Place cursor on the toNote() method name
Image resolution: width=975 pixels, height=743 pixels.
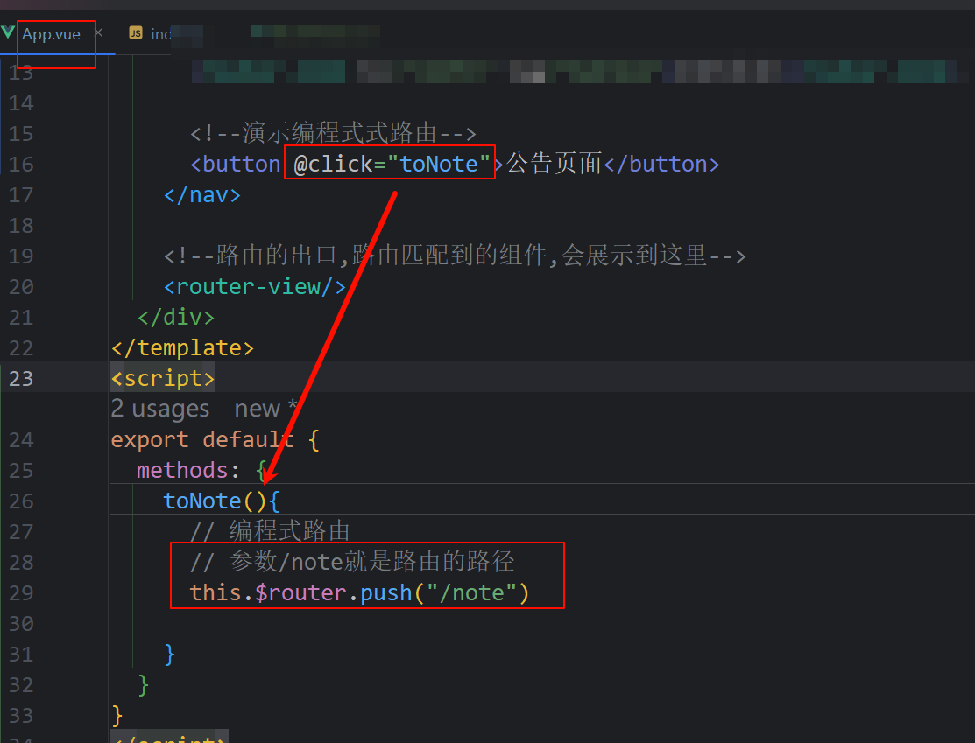pos(202,501)
